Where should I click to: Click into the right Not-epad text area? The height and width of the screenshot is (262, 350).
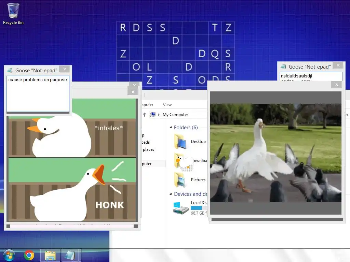click(x=311, y=76)
